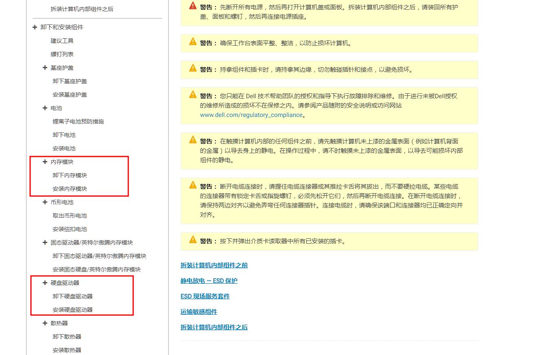Viewport: 551px width, 355px height.
Task: Expand the 硬盘驱动器 tree node
Action: tap(45, 282)
